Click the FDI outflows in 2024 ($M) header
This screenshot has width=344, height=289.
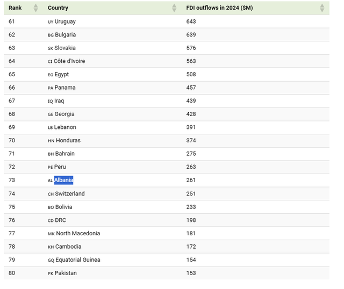pos(219,8)
